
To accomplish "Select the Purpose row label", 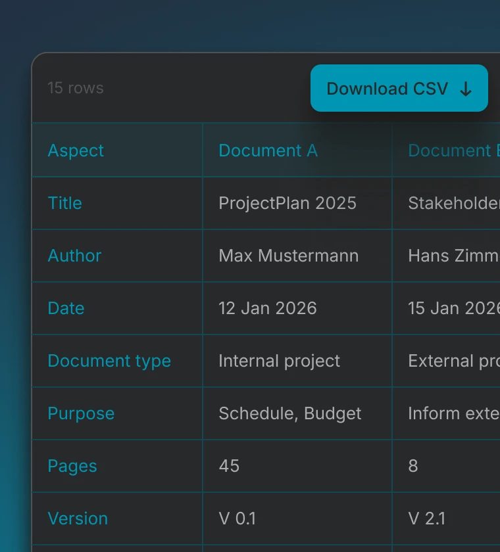I will (81, 413).
